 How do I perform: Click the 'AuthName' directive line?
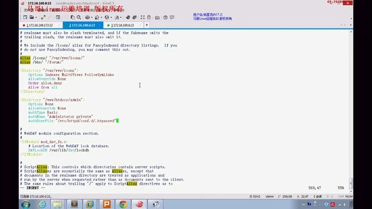pyautogui.click(x=60, y=117)
